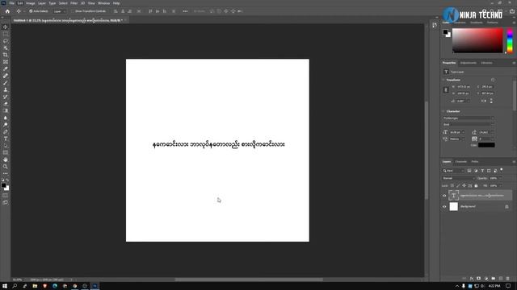The height and width of the screenshot is (290, 517).
Task: Select the Lasso tool
Action: 6,41
